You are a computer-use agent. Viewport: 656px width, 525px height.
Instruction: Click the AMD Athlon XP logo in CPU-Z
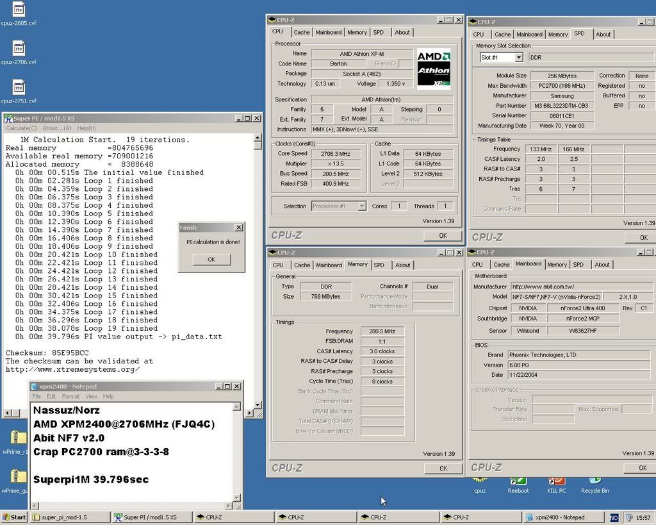[x=434, y=69]
